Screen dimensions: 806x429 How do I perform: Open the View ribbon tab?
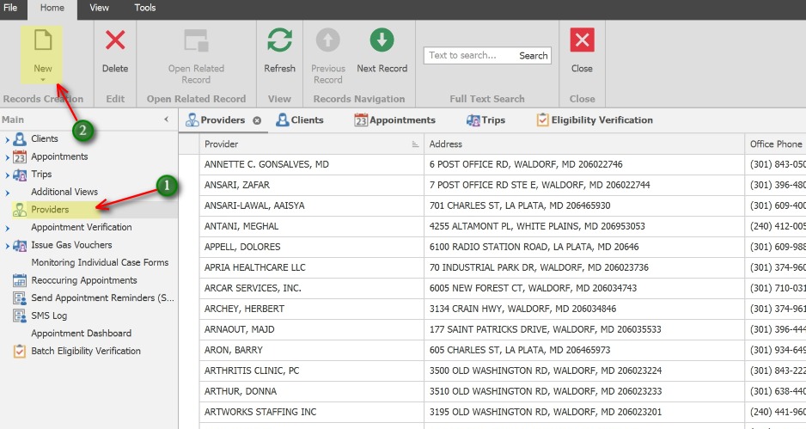[100, 8]
